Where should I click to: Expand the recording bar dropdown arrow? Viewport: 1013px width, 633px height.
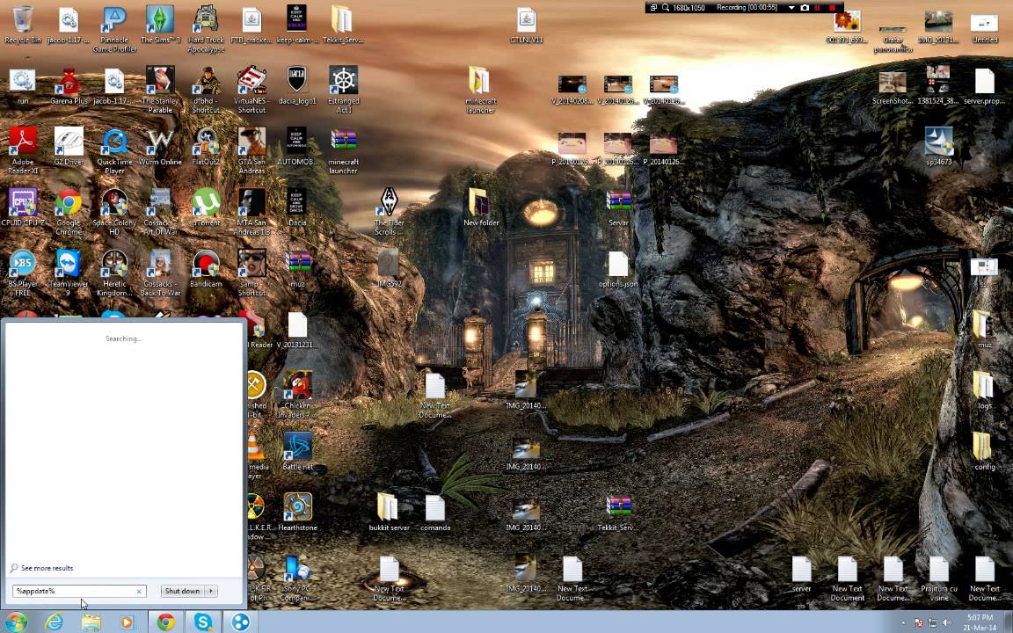[x=791, y=8]
